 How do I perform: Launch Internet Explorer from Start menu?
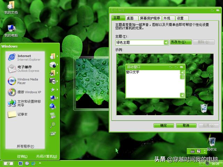(24, 57)
